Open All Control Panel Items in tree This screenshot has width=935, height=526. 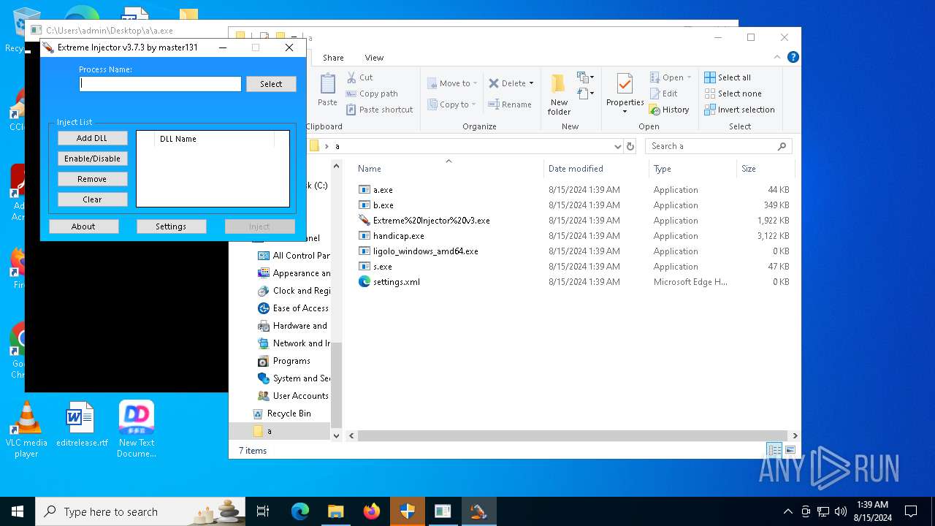tap(294, 256)
